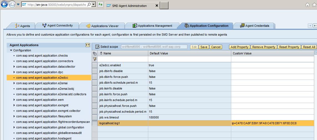Click the browser Favorites star icon
Viewport: 317px width, 140px height.
[315, 5]
